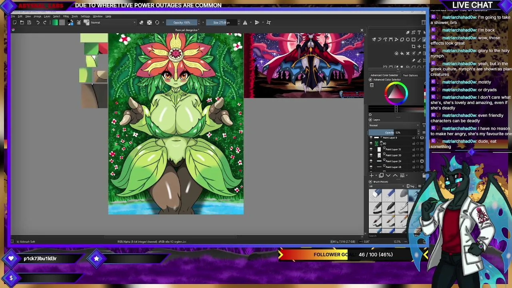Select the Color sampler eyedropper tool
The image size is (512, 288).
419,53
